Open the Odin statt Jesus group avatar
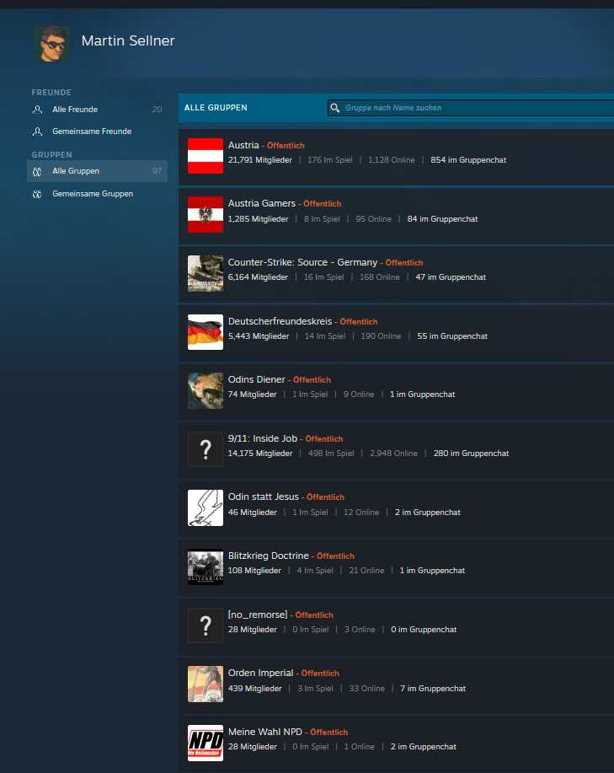Screen dimensions: 614x773 [x=206, y=507]
